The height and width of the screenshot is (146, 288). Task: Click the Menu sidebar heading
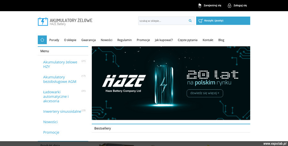44,51
